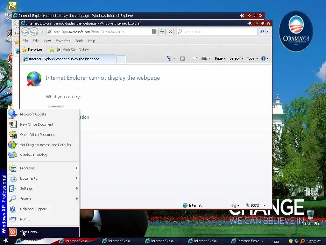This screenshot has width=326, height=245.
Task: Click the compatibility view icon in address bar
Action: pos(154,32)
